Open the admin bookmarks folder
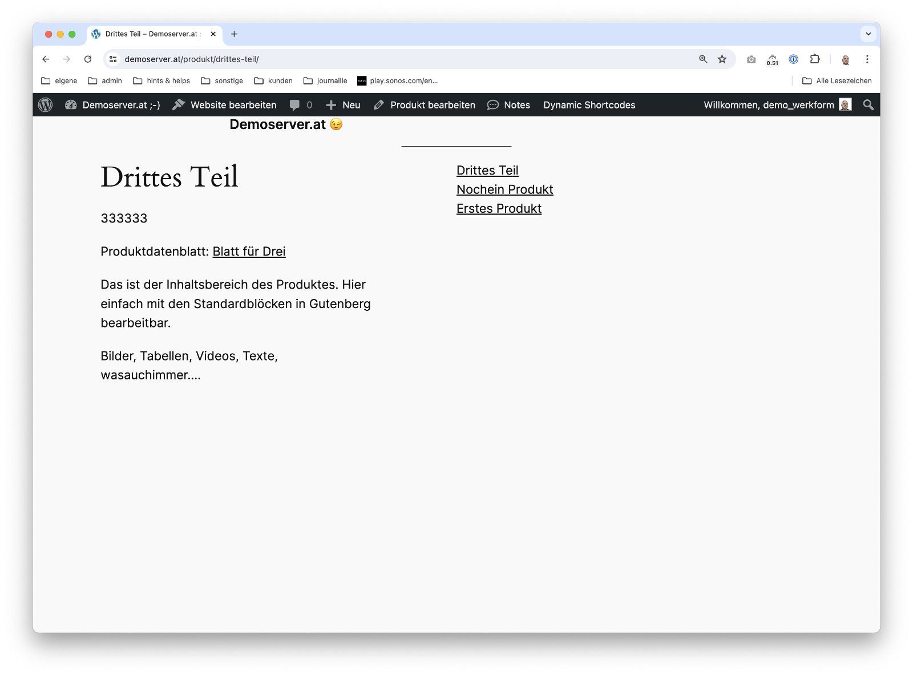 (x=105, y=81)
